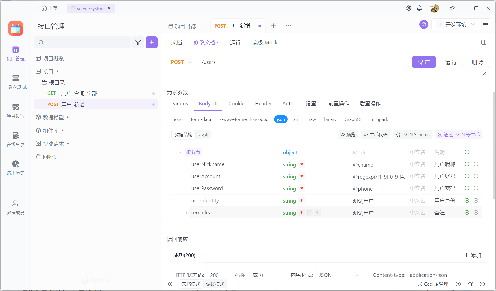The height and width of the screenshot is (291, 496).
Task: Add a field after userIdentity row
Action: point(467,200)
